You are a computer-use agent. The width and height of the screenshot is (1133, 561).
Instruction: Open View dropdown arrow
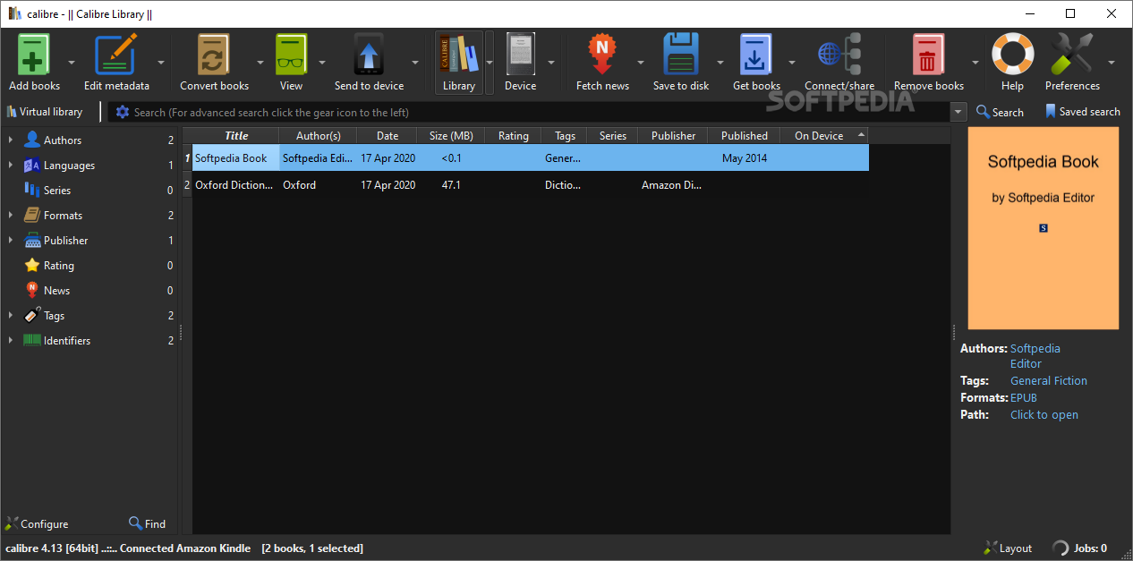pyautogui.click(x=320, y=63)
